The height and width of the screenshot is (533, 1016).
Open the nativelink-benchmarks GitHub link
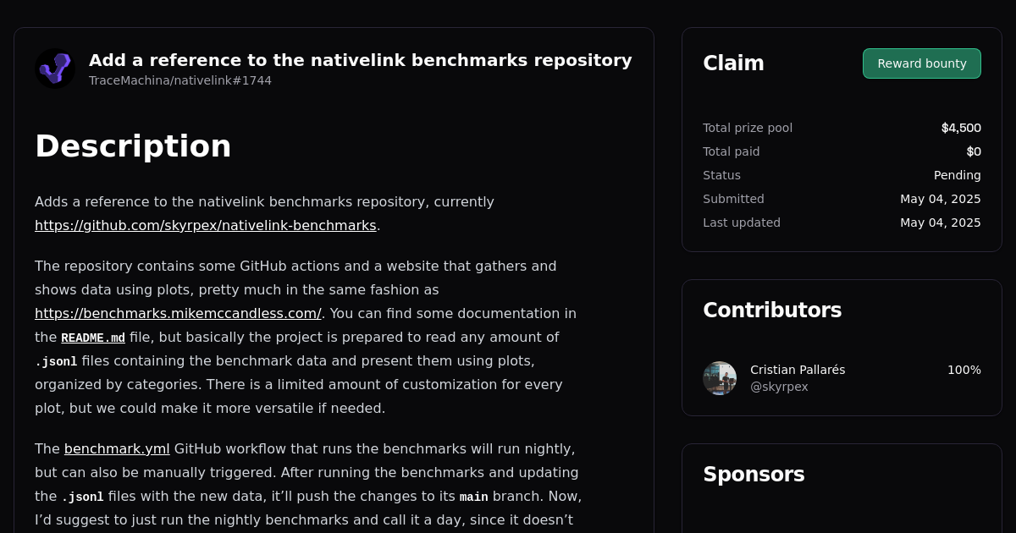pyautogui.click(x=205, y=225)
